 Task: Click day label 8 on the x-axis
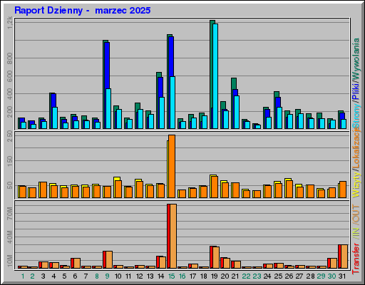tap(97, 276)
